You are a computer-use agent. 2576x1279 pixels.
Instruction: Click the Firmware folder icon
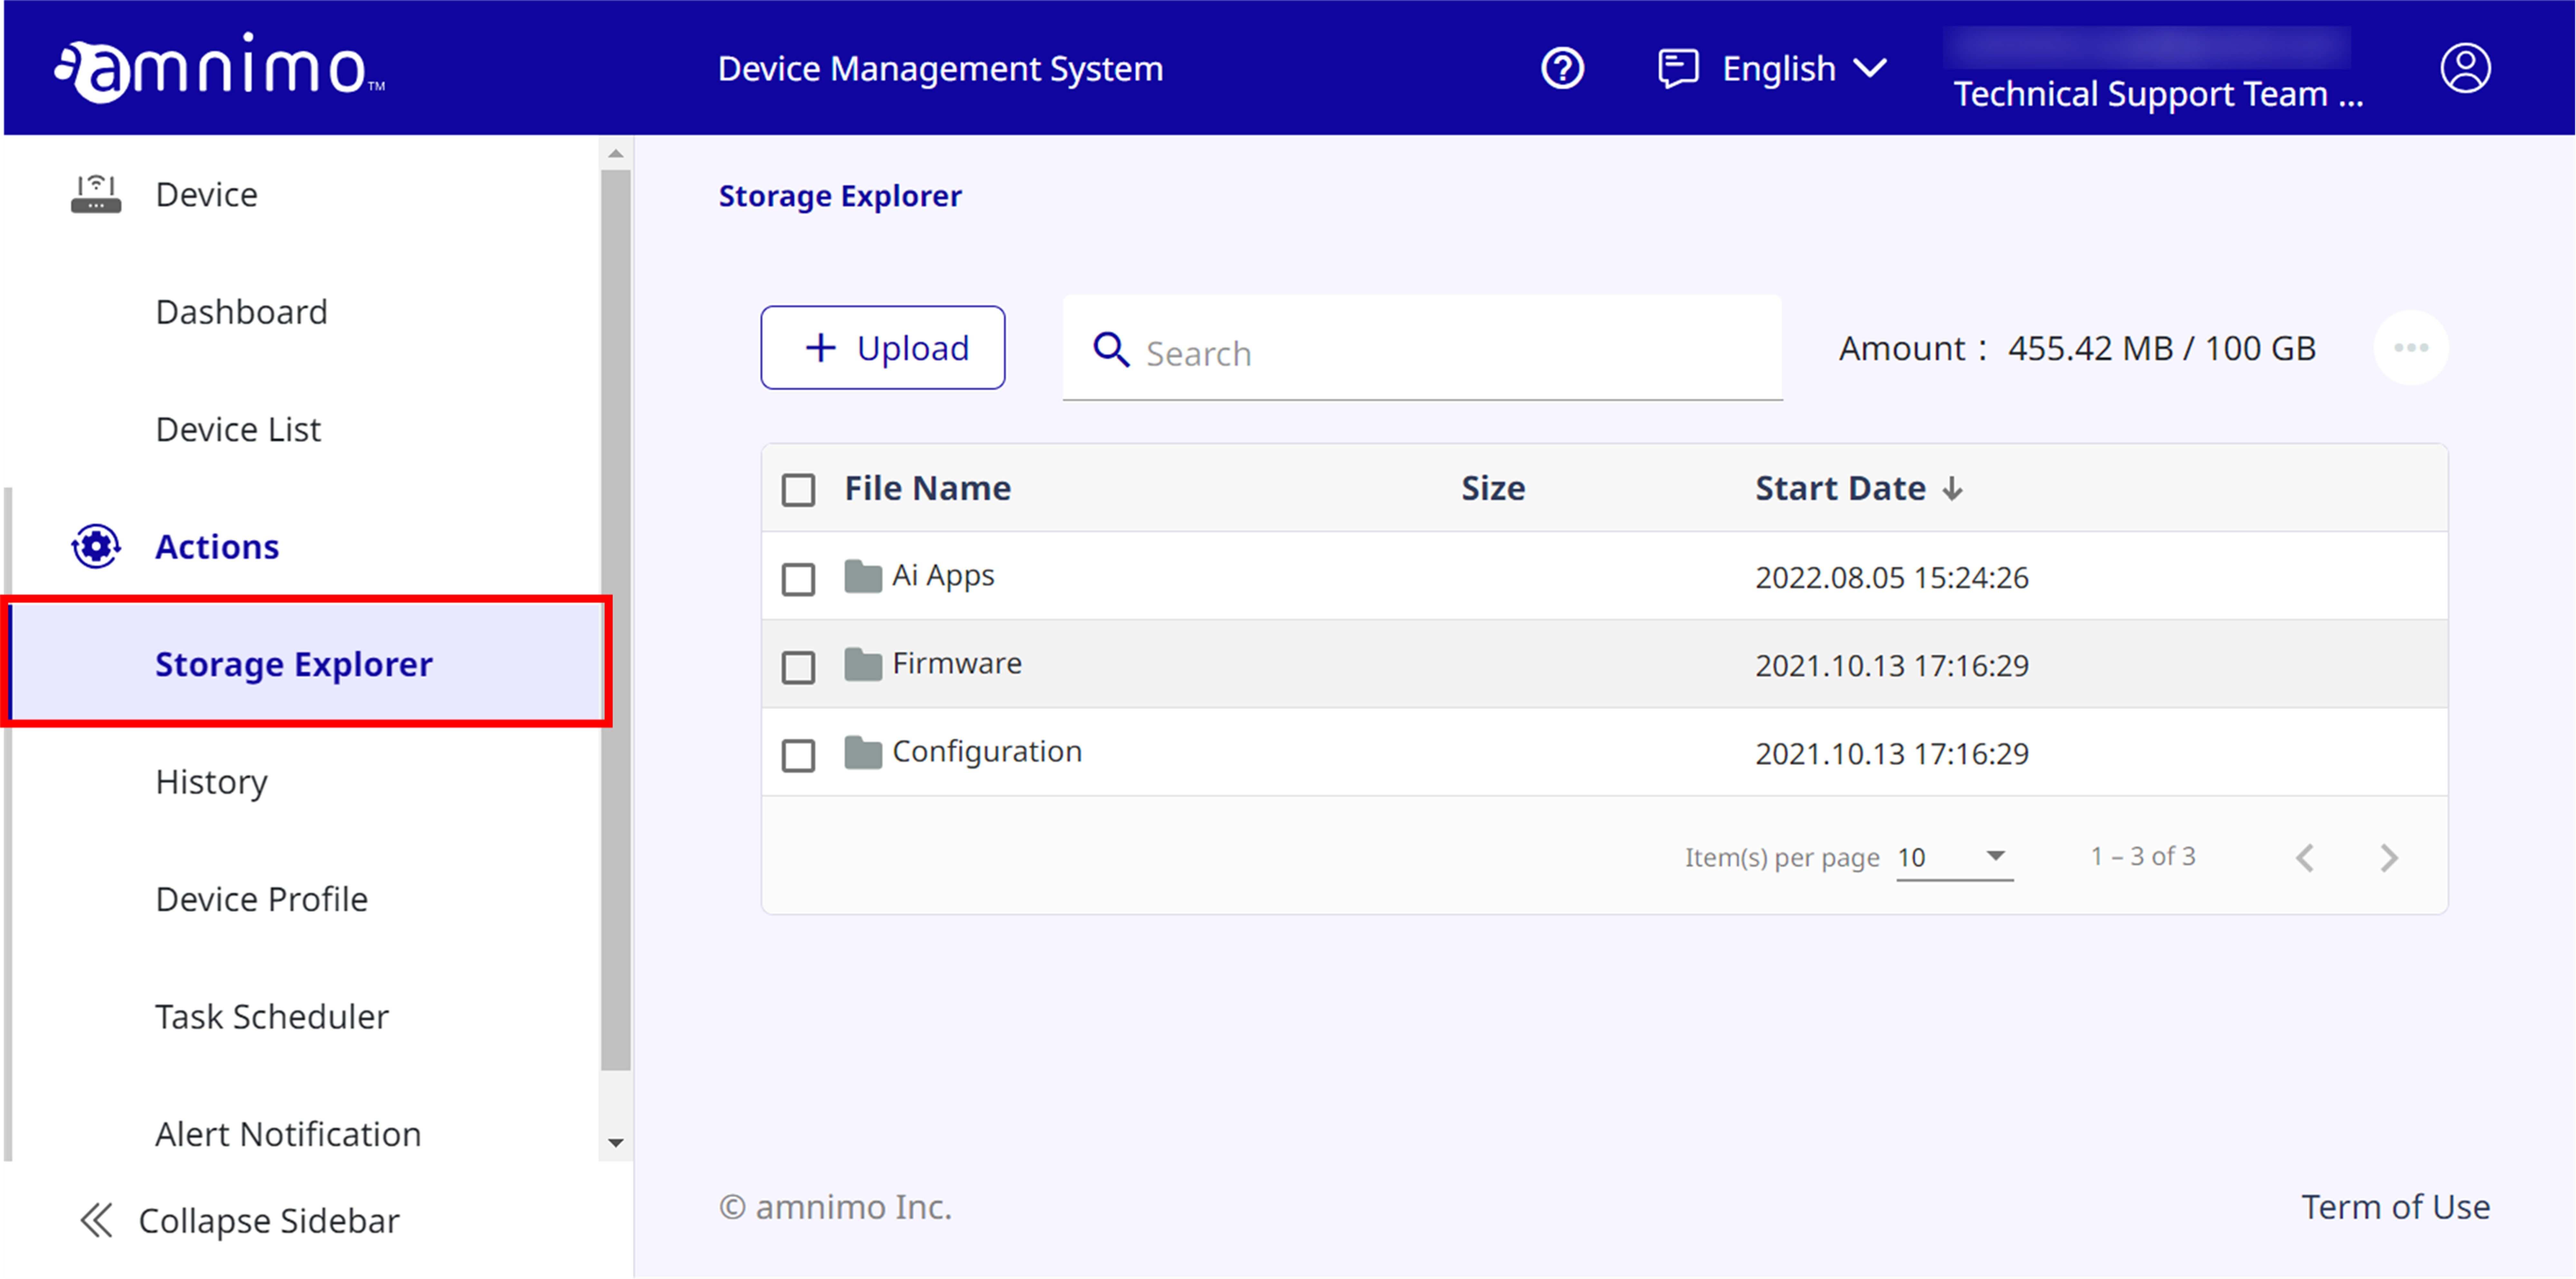point(862,665)
